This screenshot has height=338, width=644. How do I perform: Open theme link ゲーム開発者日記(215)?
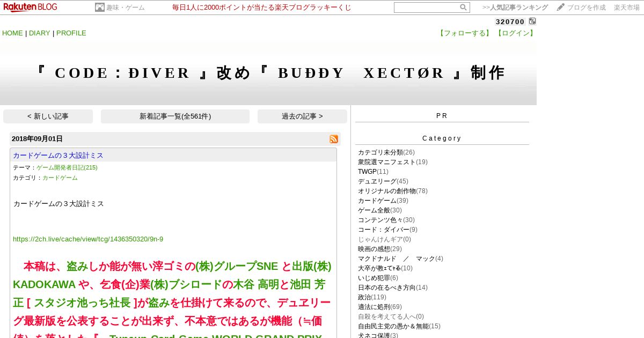(67, 167)
